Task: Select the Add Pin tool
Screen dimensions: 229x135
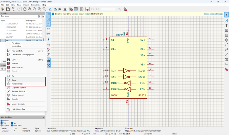Action: point(227,20)
